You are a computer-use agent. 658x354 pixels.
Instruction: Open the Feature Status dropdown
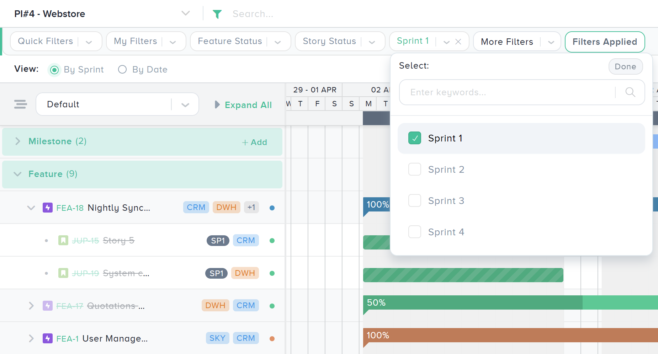point(240,41)
